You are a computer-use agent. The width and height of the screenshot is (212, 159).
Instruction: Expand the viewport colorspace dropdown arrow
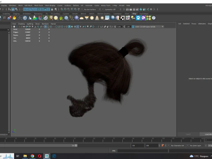(163, 26)
